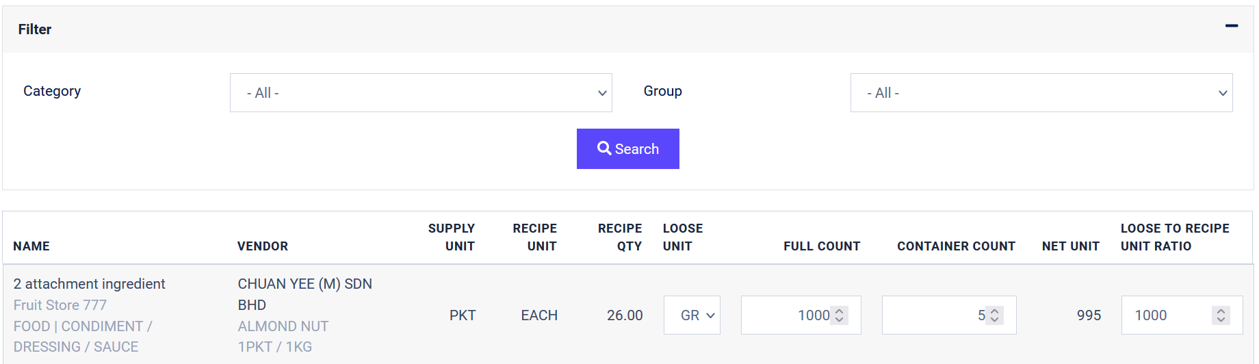Expand the GR loose unit dropdown
The width and height of the screenshot is (1259, 364).
tap(692, 315)
